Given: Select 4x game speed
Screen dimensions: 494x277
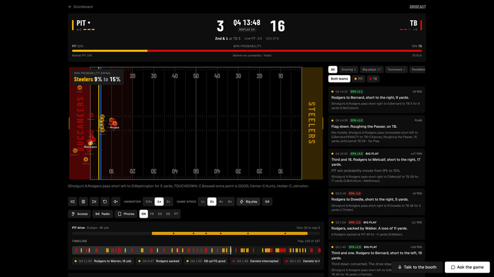Looking at the screenshot, I should pos(221,202).
